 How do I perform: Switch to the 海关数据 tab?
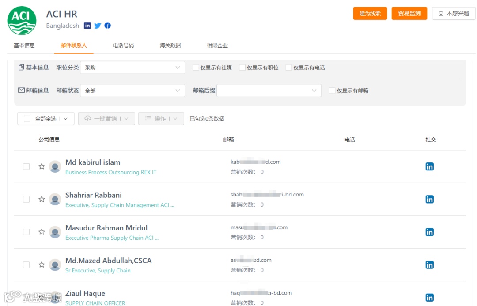tap(170, 45)
